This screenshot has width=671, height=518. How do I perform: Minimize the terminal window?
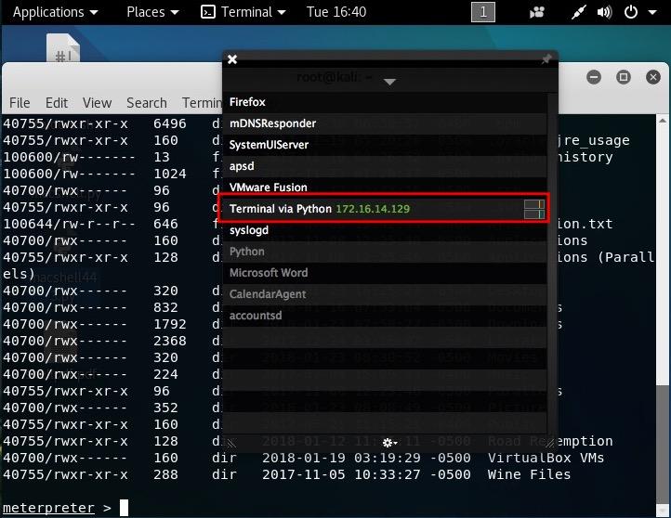(x=594, y=77)
